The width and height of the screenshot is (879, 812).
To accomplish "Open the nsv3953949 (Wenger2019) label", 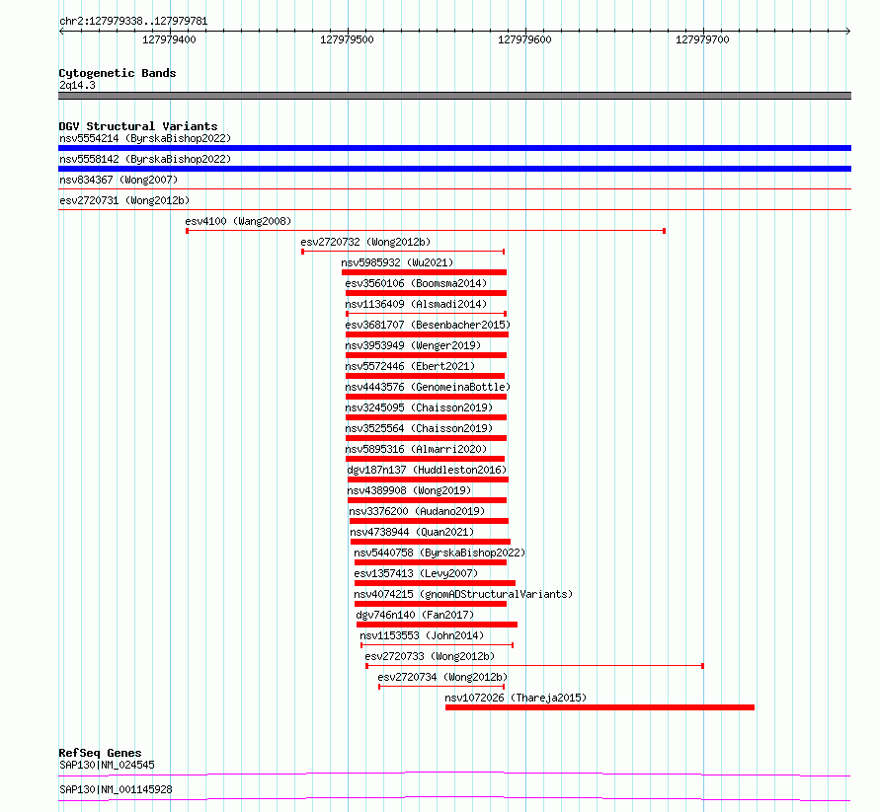I will (x=413, y=345).
